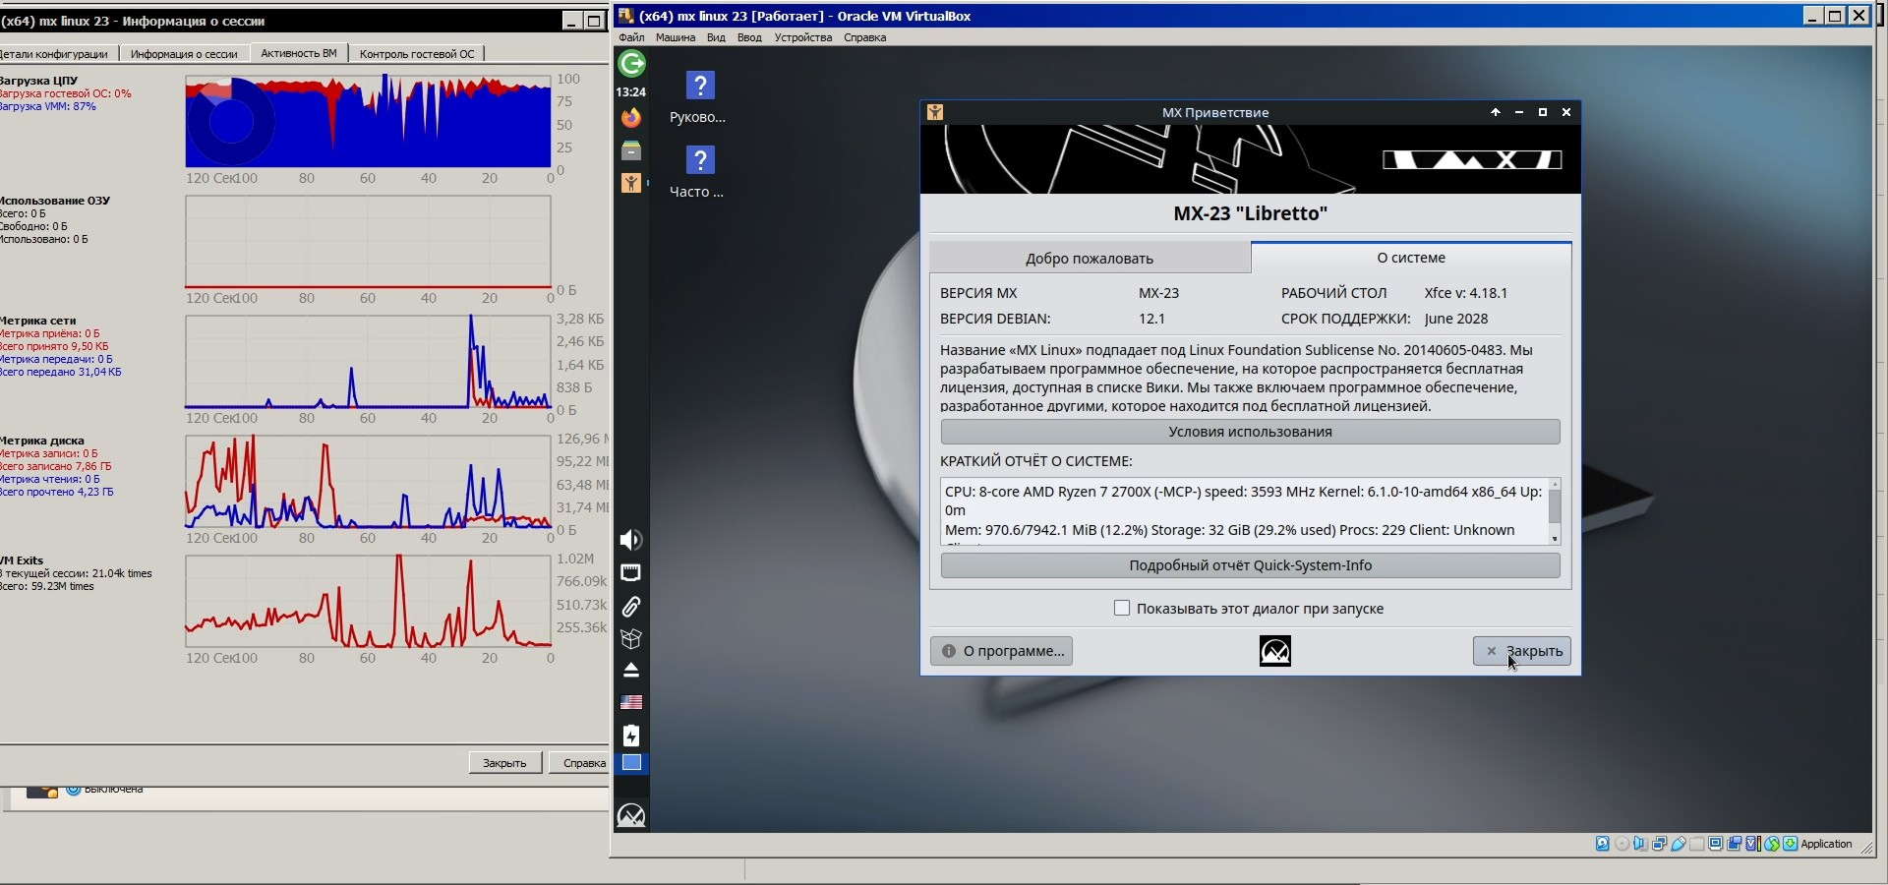Click the US flag keyboard layout icon
This screenshot has height=885, width=1888.
point(631,702)
